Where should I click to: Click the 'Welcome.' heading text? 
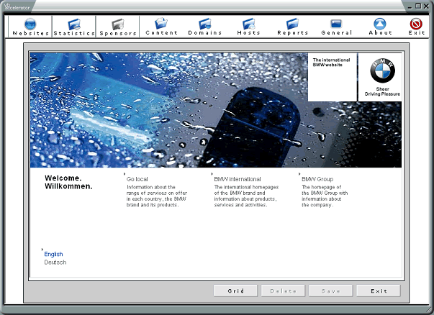63,178
